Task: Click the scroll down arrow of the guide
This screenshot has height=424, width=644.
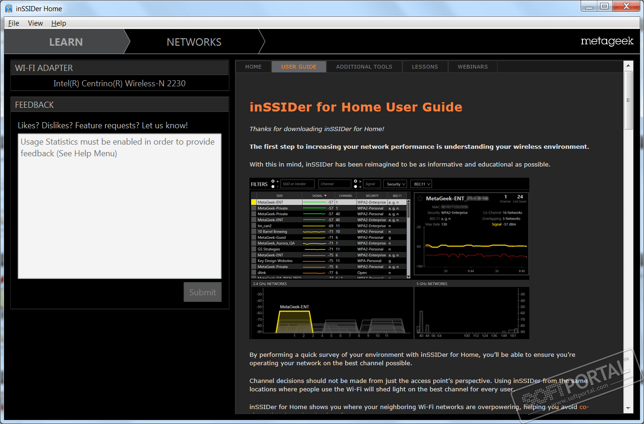Action: point(628,408)
